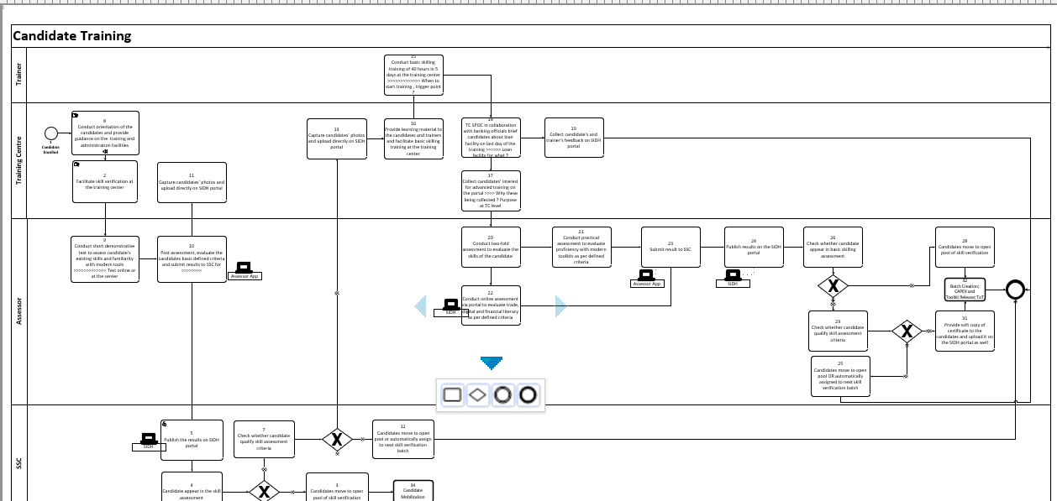Select step 11 Capture candidates' photos box

(x=192, y=182)
